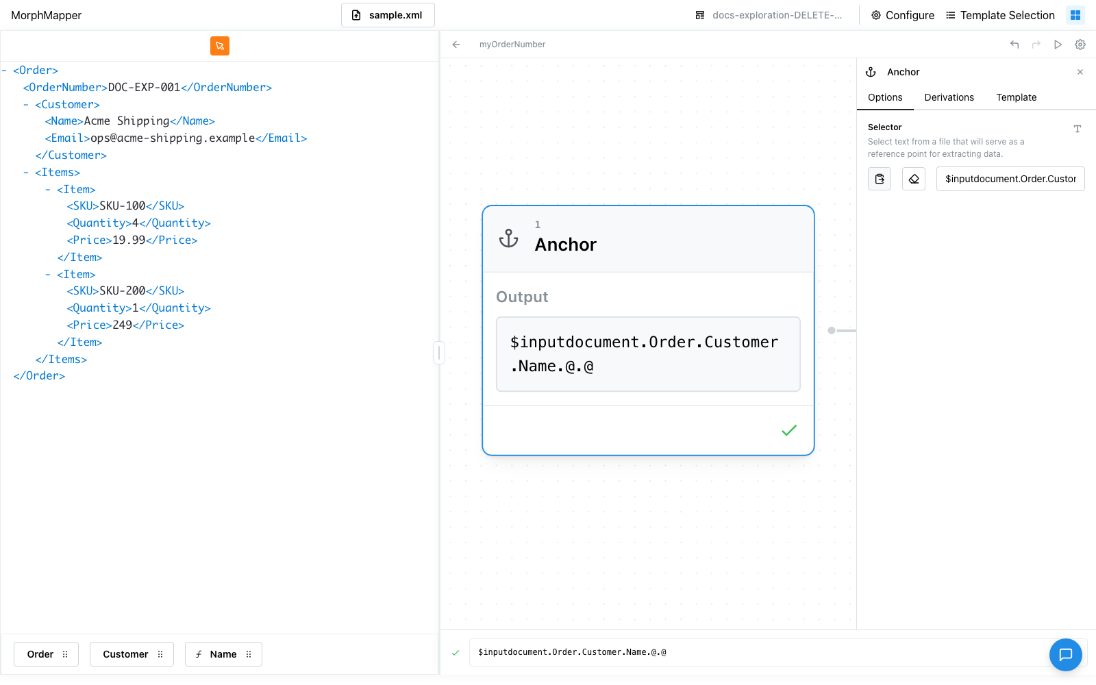Switch to the Derivations tab
The image size is (1096, 685).
coord(949,97)
